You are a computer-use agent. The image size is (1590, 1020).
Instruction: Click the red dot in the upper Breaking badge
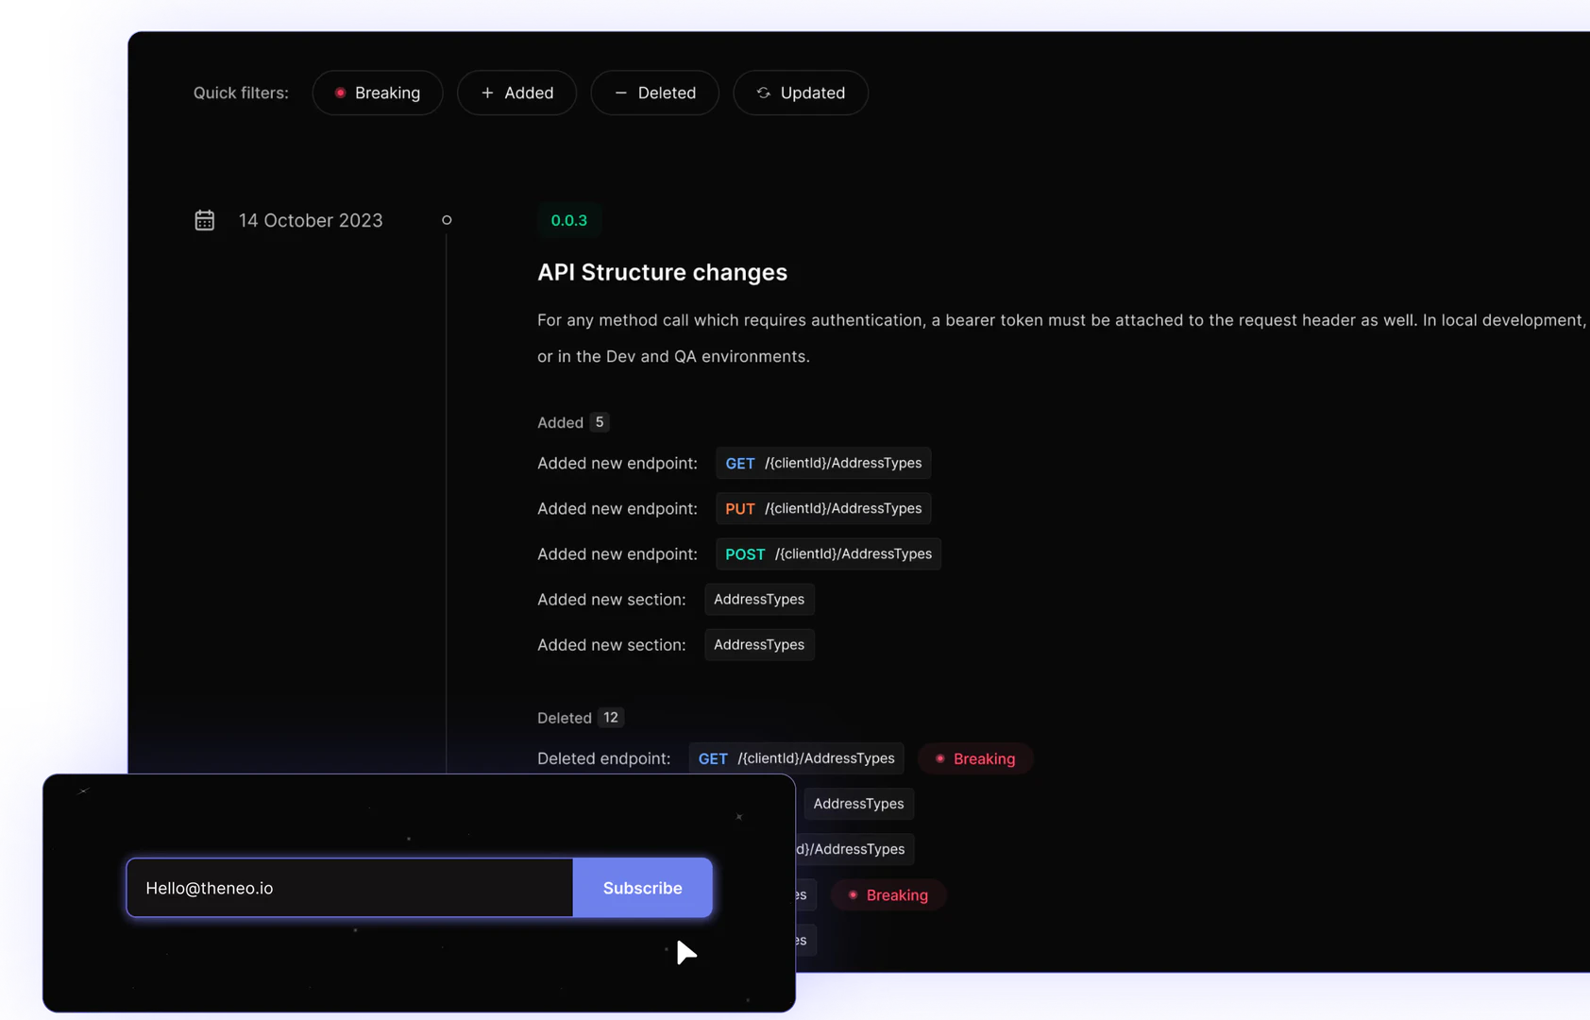(940, 758)
